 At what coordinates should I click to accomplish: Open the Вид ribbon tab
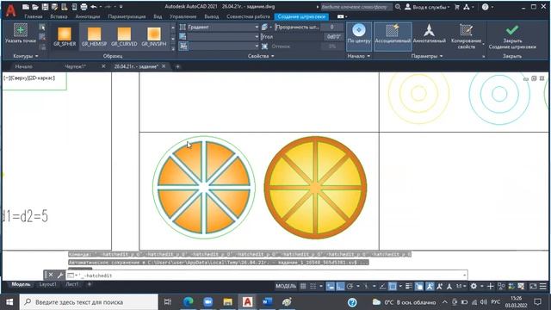click(x=158, y=16)
